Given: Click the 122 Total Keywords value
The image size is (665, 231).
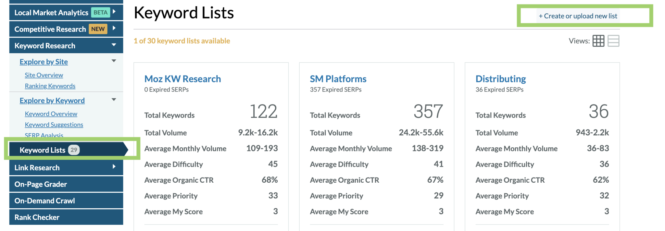Looking at the screenshot, I should (263, 111).
